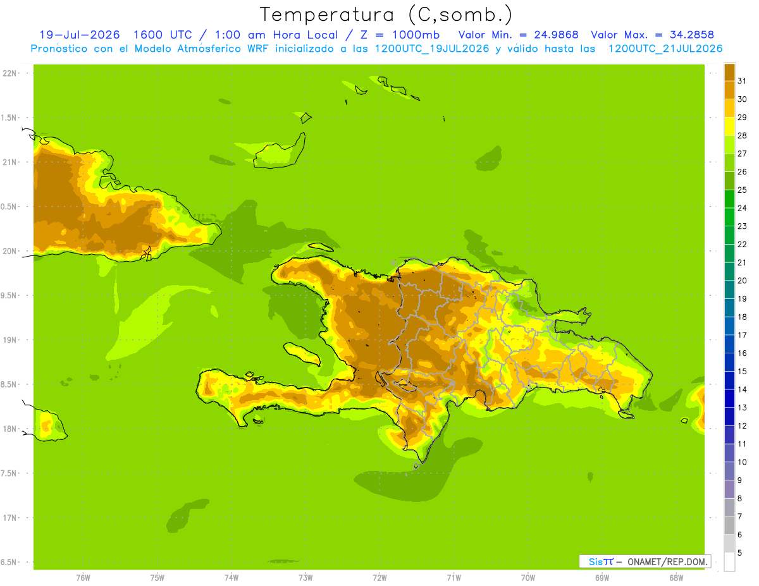Click the orange swatch between 30 and 31

[x=729, y=90]
